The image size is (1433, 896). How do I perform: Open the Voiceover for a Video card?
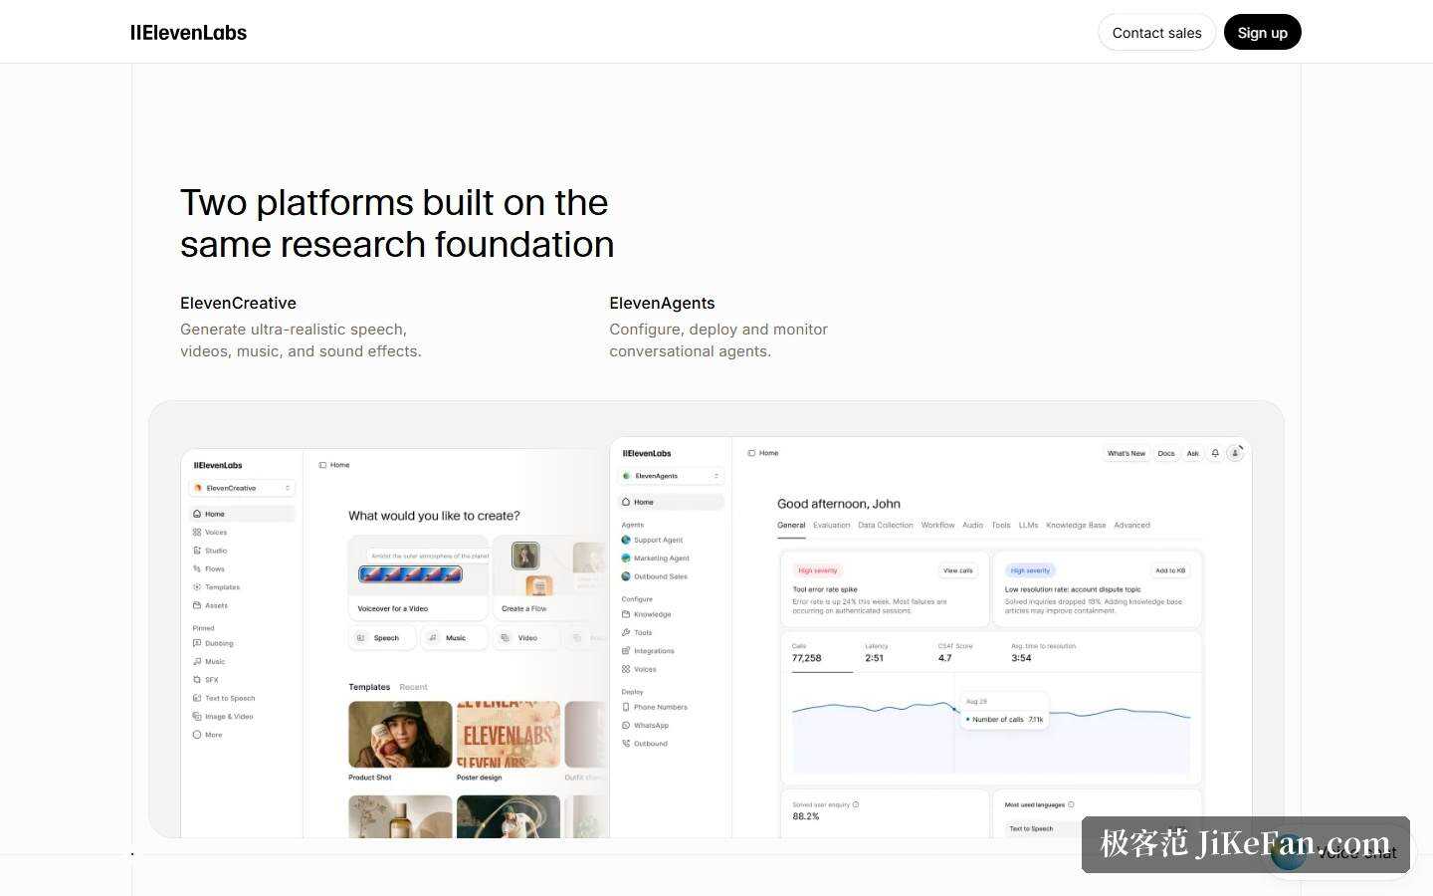tap(418, 577)
